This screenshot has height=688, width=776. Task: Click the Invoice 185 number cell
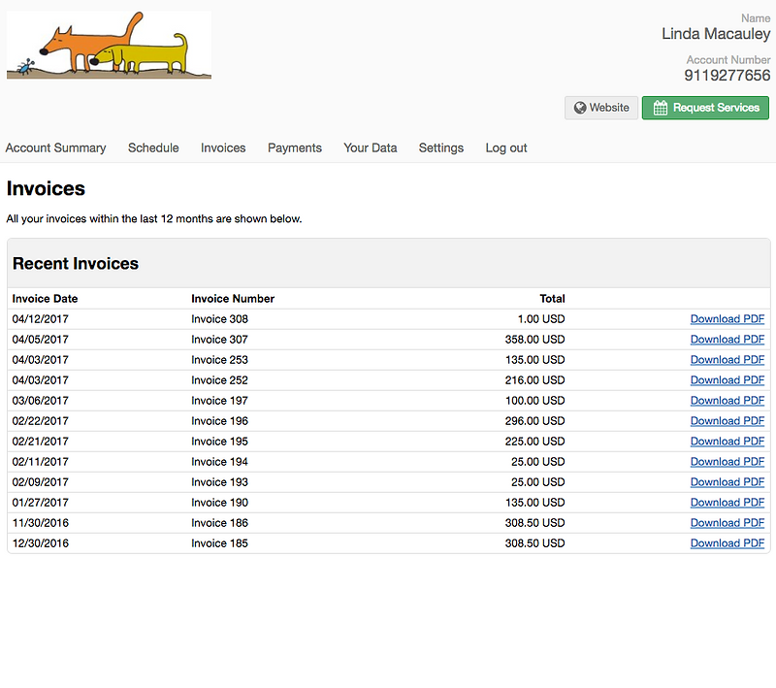(x=220, y=543)
